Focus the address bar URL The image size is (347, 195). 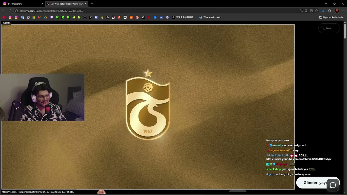pos(52,11)
